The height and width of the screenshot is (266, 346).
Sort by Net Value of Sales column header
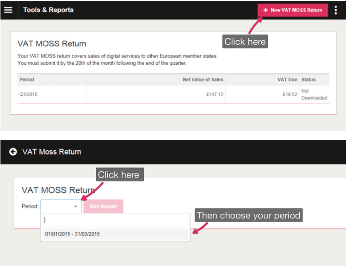tap(203, 80)
